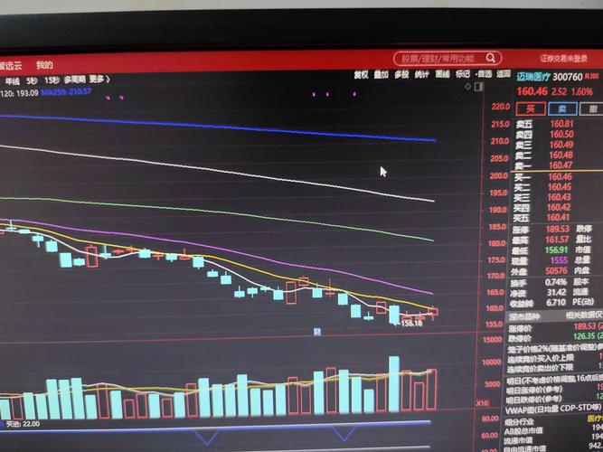This screenshot has height=452, width=603.
Task: Click the red 买 buy button
Action: [x=531, y=108]
